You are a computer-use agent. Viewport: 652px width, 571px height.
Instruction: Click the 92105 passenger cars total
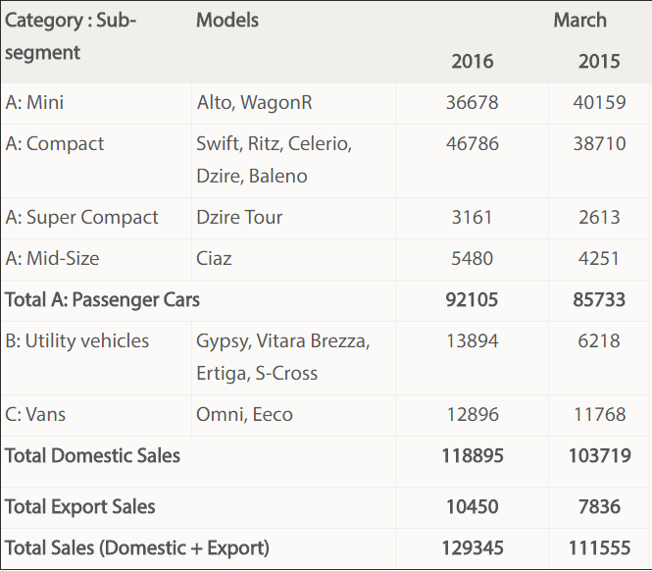point(473,299)
